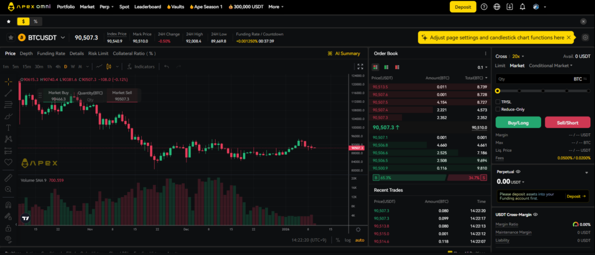Select the horizontal lines drawing tool
The width and height of the screenshot is (595, 255).
[8, 105]
